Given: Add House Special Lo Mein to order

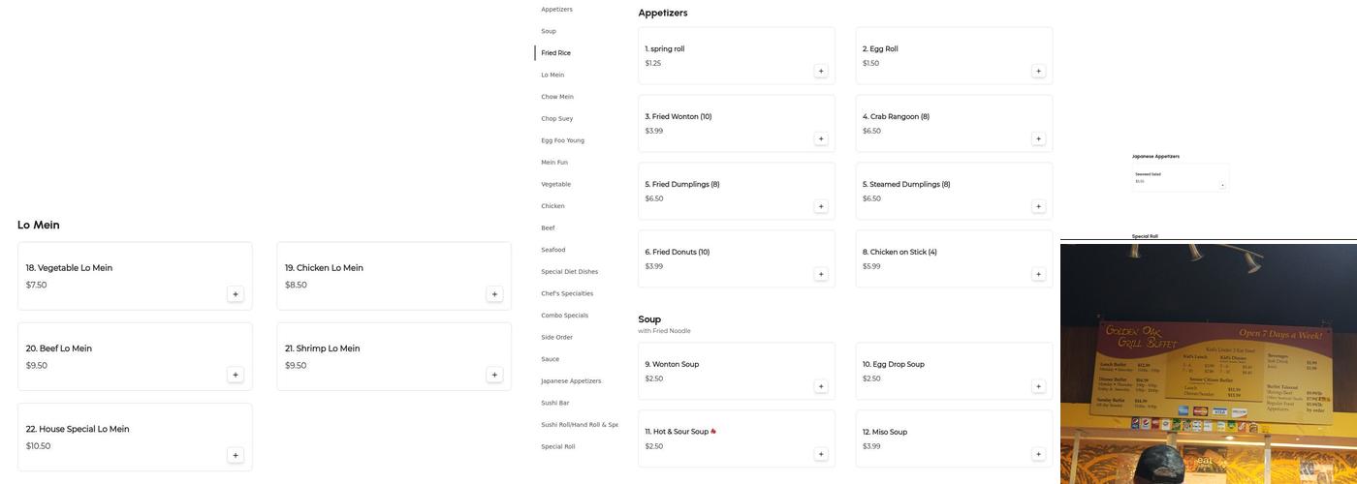Looking at the screenshot, I should 236,455.
